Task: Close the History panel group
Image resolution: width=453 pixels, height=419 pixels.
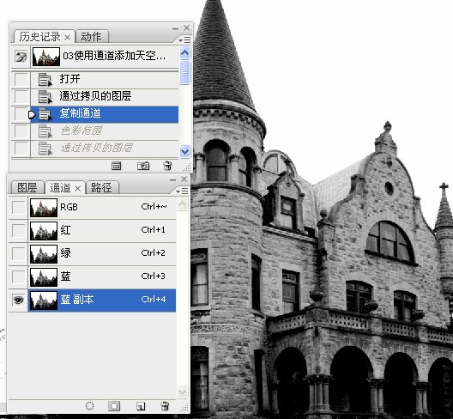Action: (187, 27)
